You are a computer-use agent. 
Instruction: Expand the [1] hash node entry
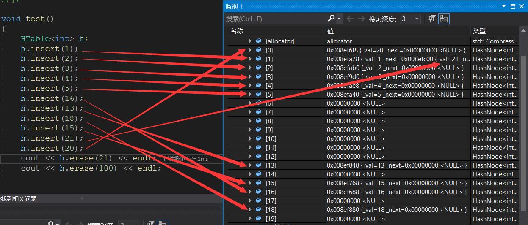click(250, 59)
